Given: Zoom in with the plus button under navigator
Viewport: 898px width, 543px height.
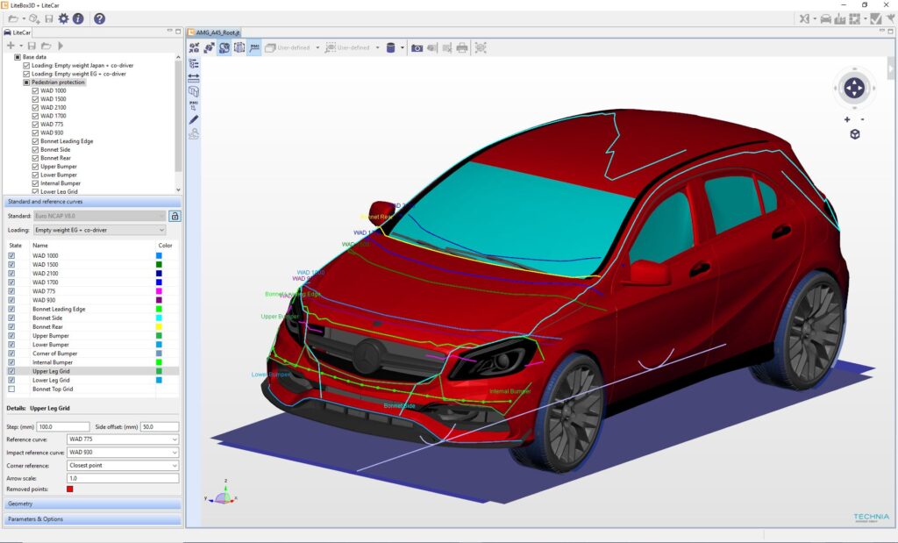Looking at the screenshot, I should [847, 119].
